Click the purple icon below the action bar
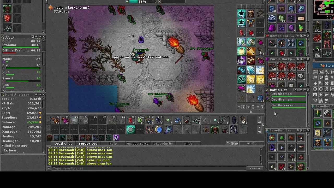The height and width of the screenshot is (188, 334). point(116,137)
